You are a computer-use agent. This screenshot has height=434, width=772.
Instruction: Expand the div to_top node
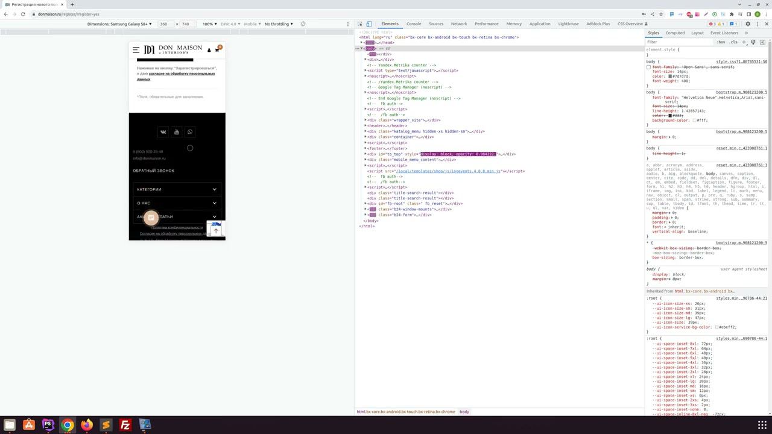tap(365, 154)
